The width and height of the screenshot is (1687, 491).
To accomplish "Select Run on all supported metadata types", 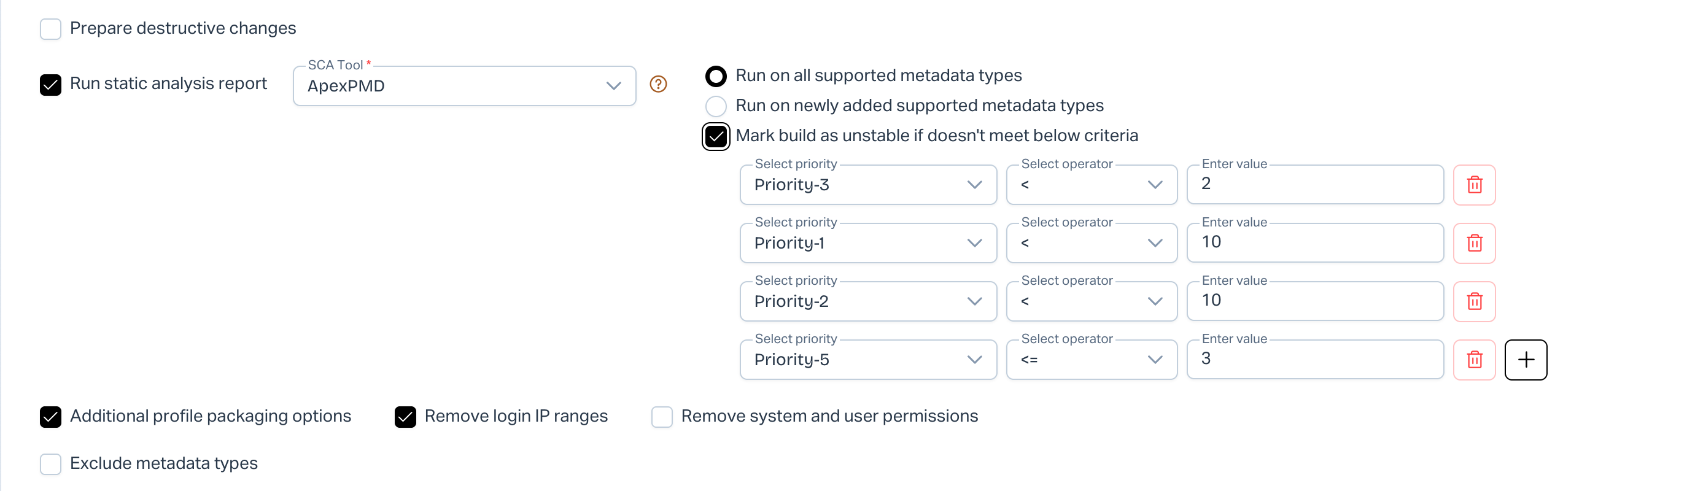I will point(716,76).
